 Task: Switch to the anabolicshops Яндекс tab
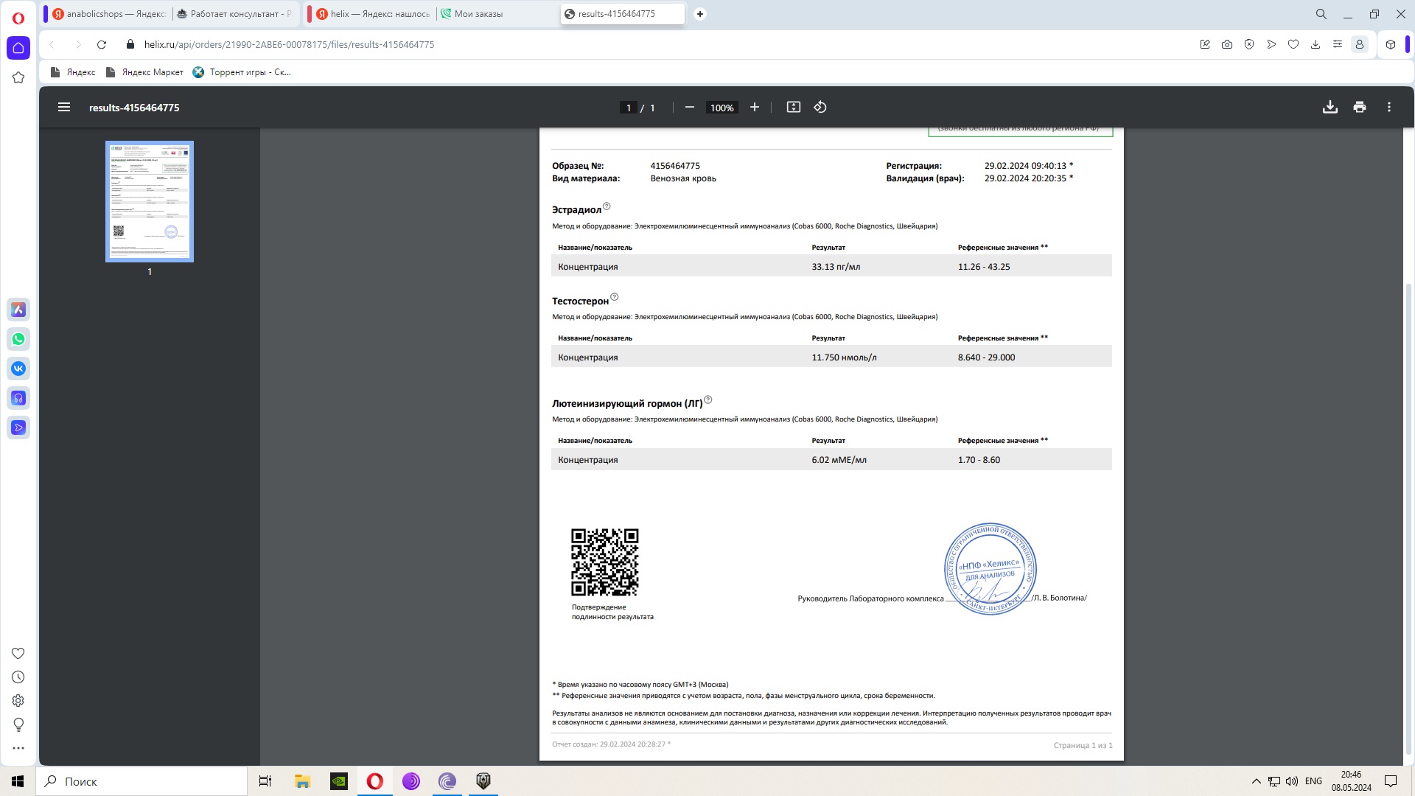point(111,14)
